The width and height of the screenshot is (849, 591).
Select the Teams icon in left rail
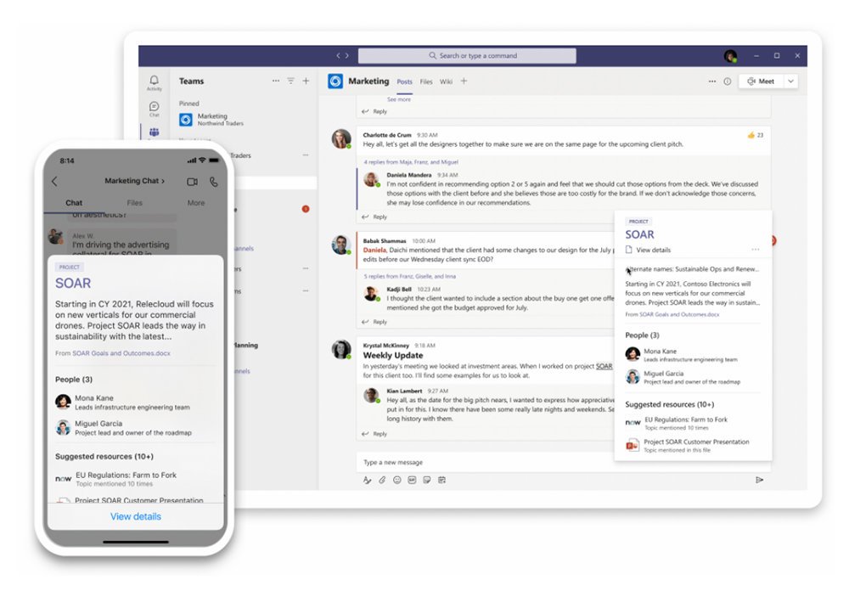(155, 132)
